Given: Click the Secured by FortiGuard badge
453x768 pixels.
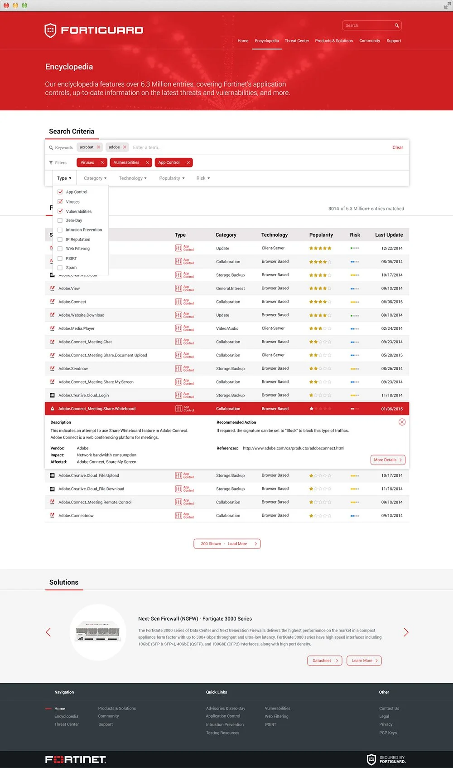Looking at the screenshot, I should pos(386,759).
